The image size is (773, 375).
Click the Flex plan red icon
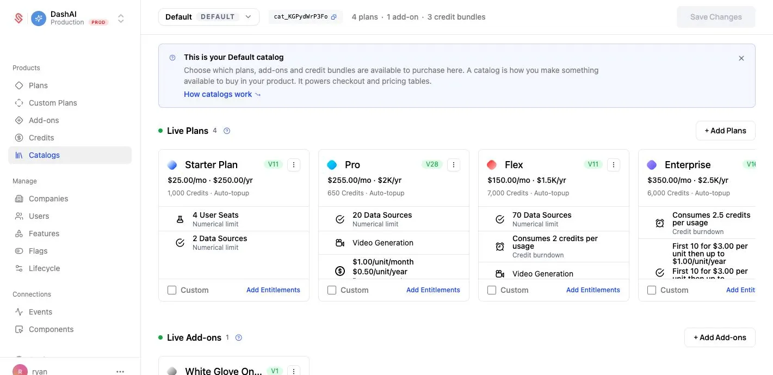tap(492, 165)
